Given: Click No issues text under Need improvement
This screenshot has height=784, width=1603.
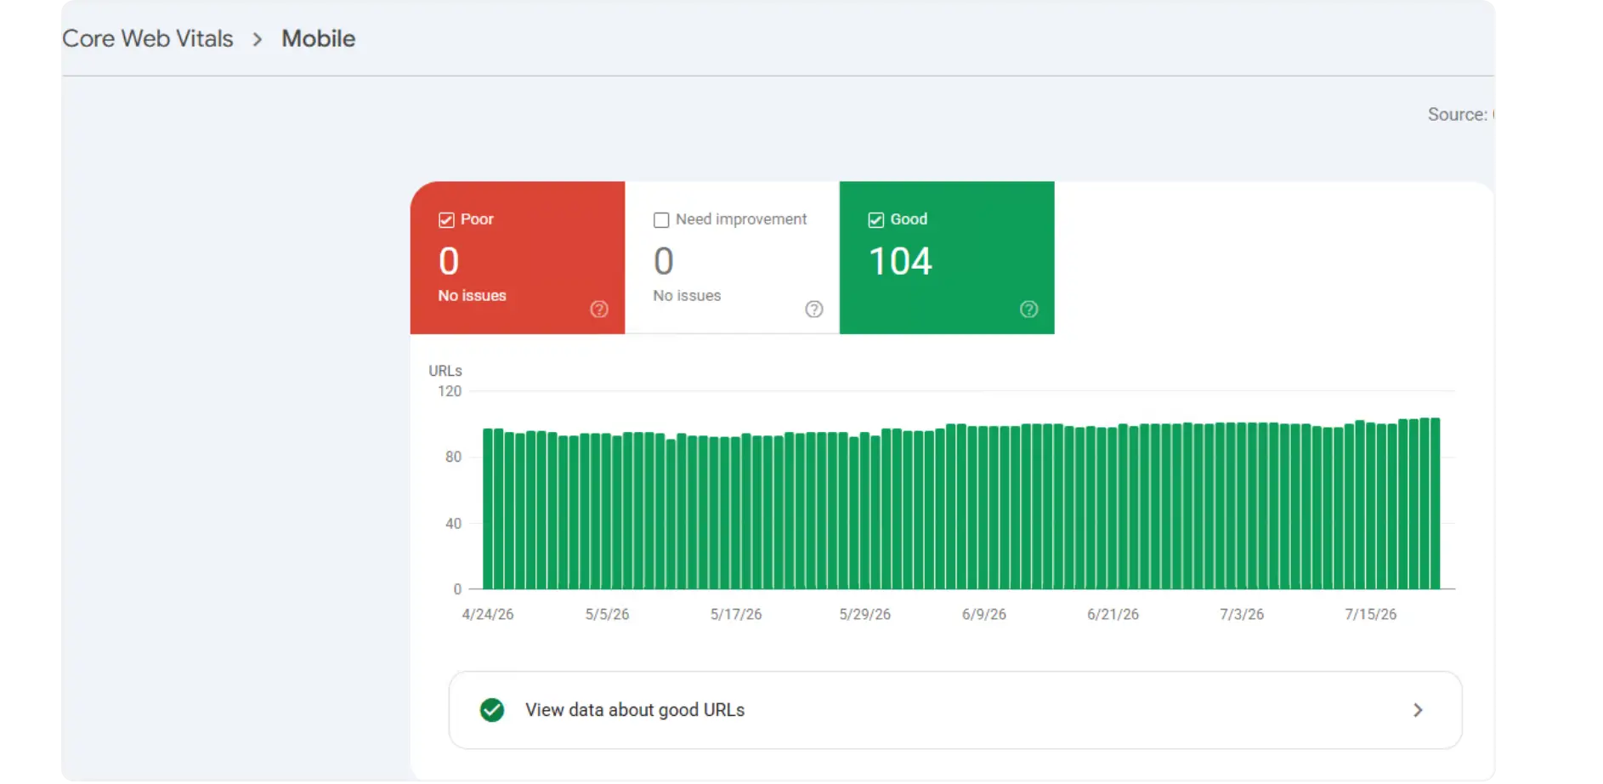Looking at the screenshot, I should (687, 296).
